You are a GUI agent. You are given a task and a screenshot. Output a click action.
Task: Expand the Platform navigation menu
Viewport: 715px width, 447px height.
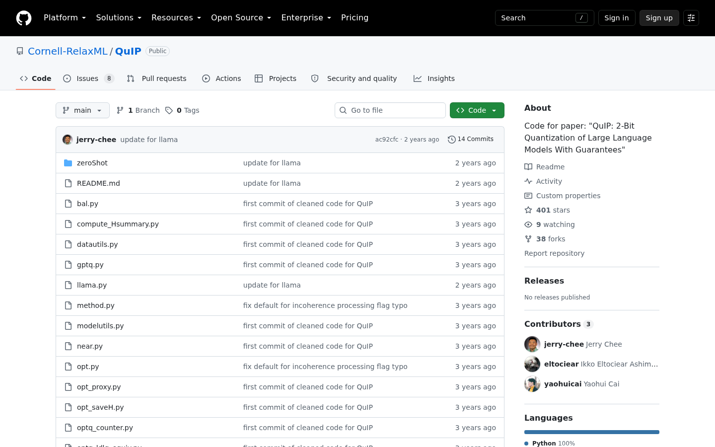(x=65, y=18)
